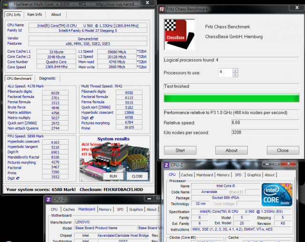Viewport: 305px width, 242px height.
Task: Click the Base Board Product Name field
Action: pos(105,228)
